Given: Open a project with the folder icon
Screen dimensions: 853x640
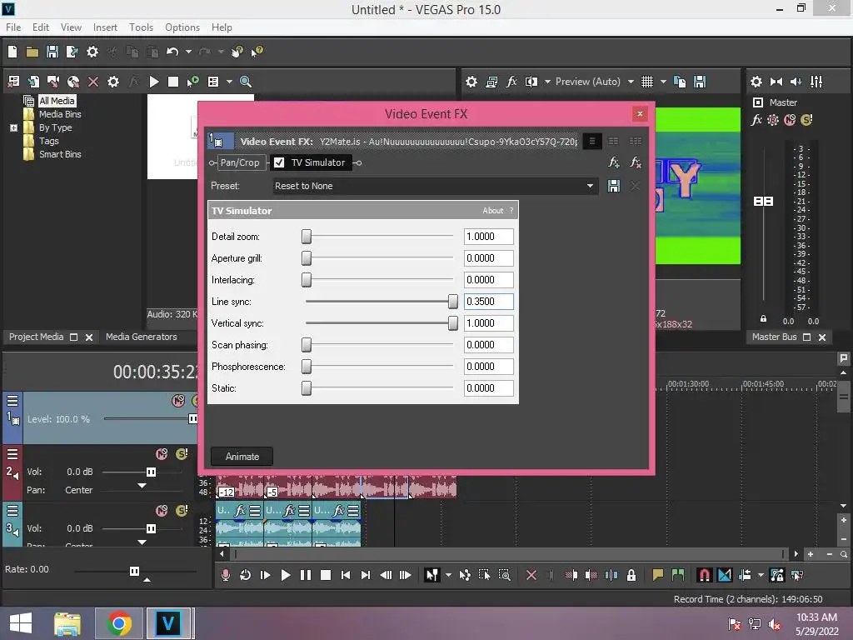Looking at the screenshot, I should click(x=32, y=52).
